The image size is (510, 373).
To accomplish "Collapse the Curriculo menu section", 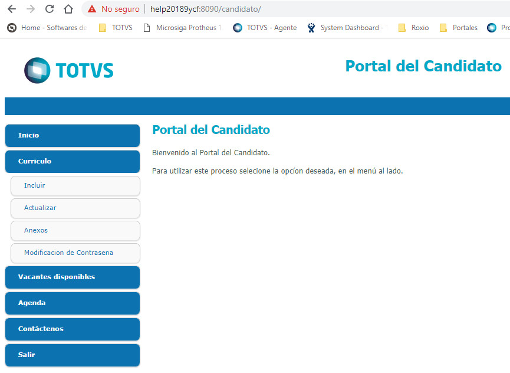I will point(73,162).
